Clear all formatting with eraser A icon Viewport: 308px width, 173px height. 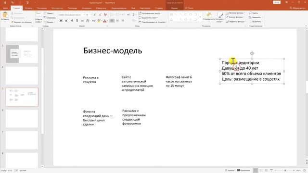coord(105,15)
